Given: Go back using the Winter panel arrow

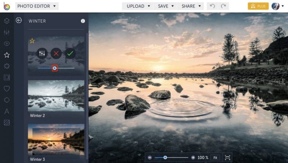Looking at the screenshot, I should point(19,20).
